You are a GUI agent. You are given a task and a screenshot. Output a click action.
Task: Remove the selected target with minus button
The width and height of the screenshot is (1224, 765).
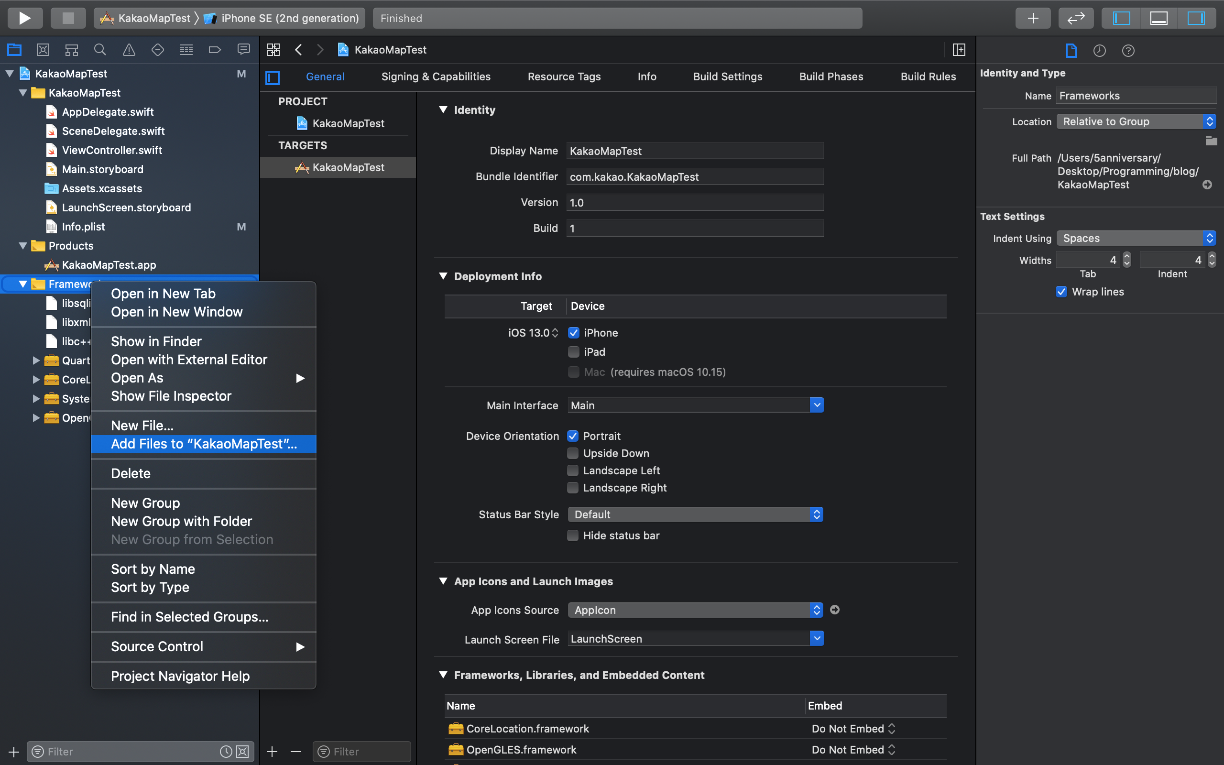[x=296, y=751]
